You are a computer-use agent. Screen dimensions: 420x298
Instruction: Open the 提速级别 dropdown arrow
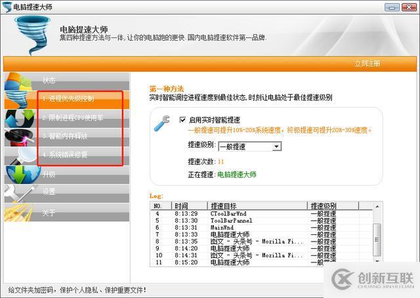(x=277, y=146)
